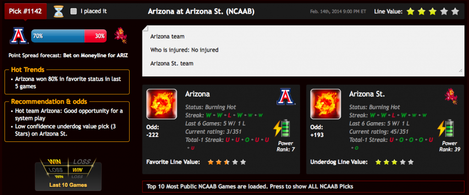Show ALL NCAAB Picks bar

(303, 187)
